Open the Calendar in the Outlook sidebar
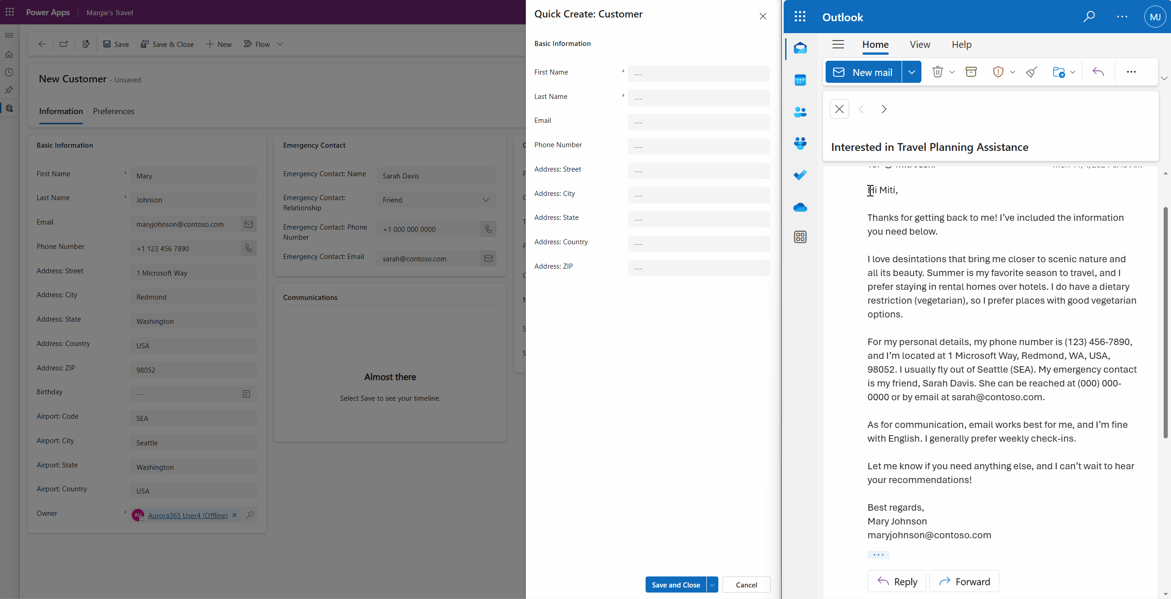 800,80
